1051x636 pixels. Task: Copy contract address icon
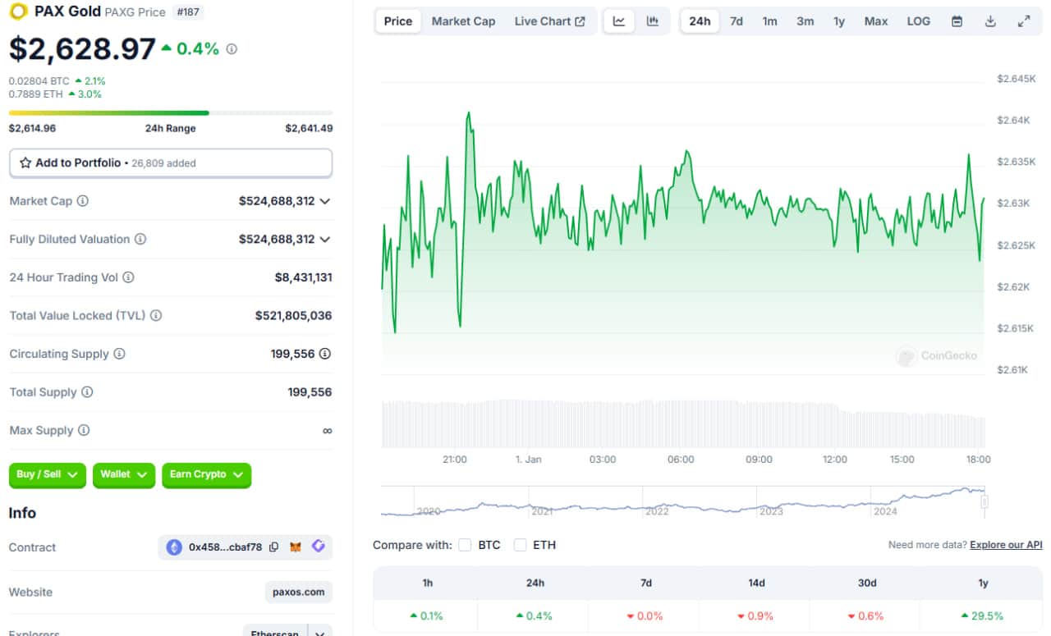click(274, 547)
